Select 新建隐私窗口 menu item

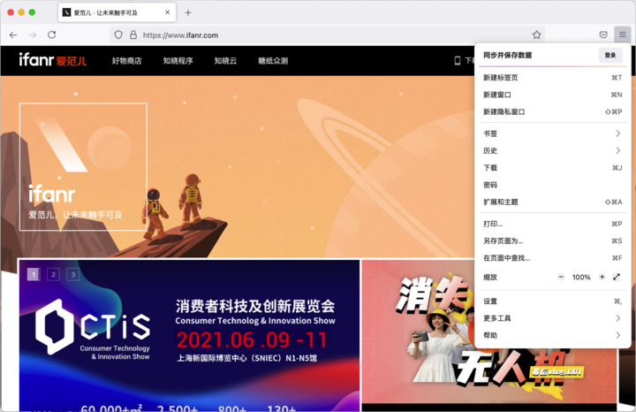(x=504, y=112)
